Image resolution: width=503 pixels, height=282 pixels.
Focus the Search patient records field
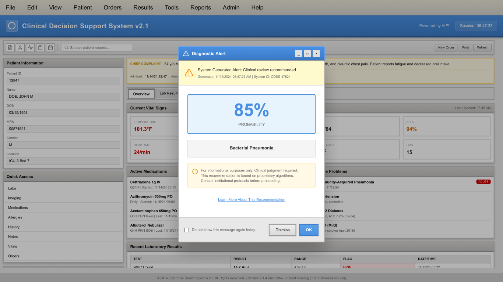click(x=96, y=47)
